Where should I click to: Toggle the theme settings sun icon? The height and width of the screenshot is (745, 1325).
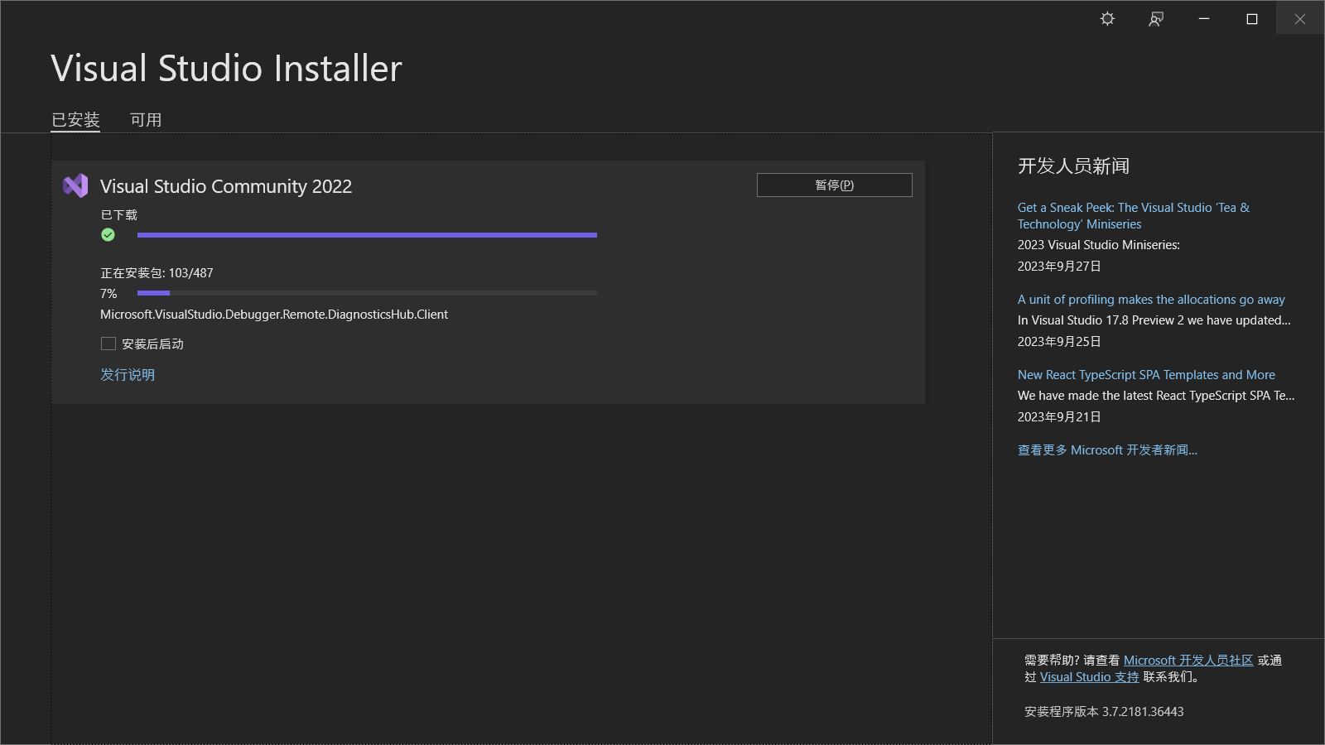click(x=1107, y=18)
